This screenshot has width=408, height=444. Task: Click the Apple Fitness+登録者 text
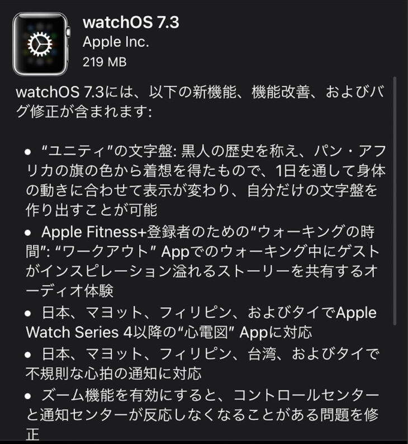(116, 232)
